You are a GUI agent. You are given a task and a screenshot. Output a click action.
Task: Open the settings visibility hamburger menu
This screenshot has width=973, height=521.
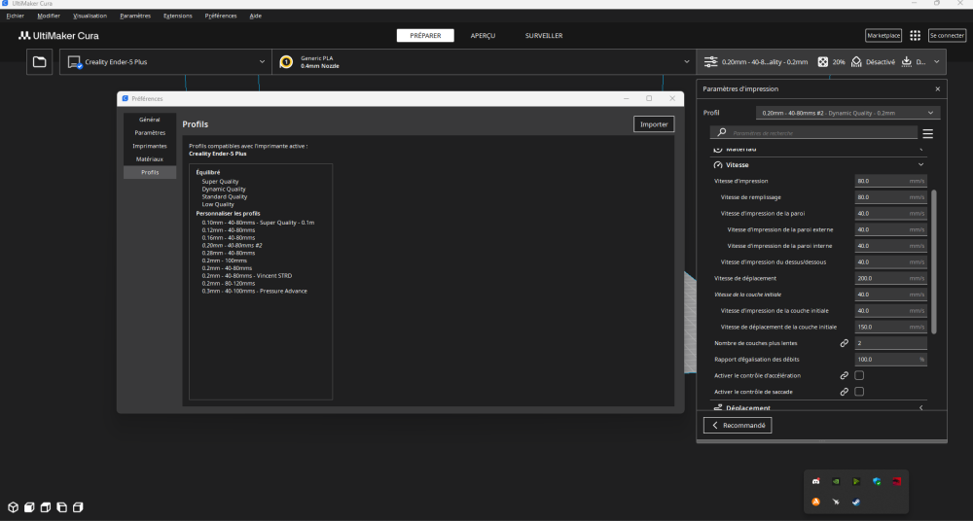[x=927, y=133]
